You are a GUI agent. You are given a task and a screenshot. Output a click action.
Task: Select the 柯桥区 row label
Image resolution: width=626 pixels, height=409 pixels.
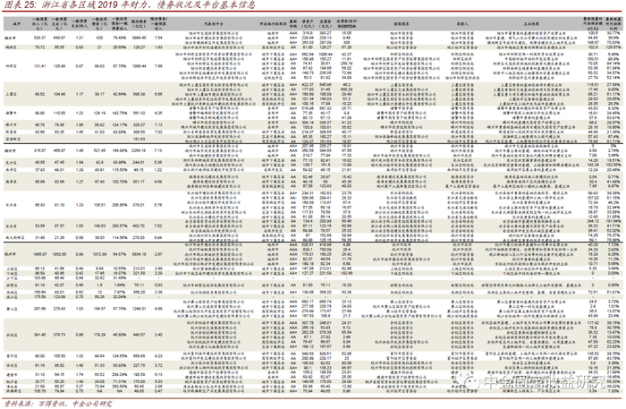11,66
